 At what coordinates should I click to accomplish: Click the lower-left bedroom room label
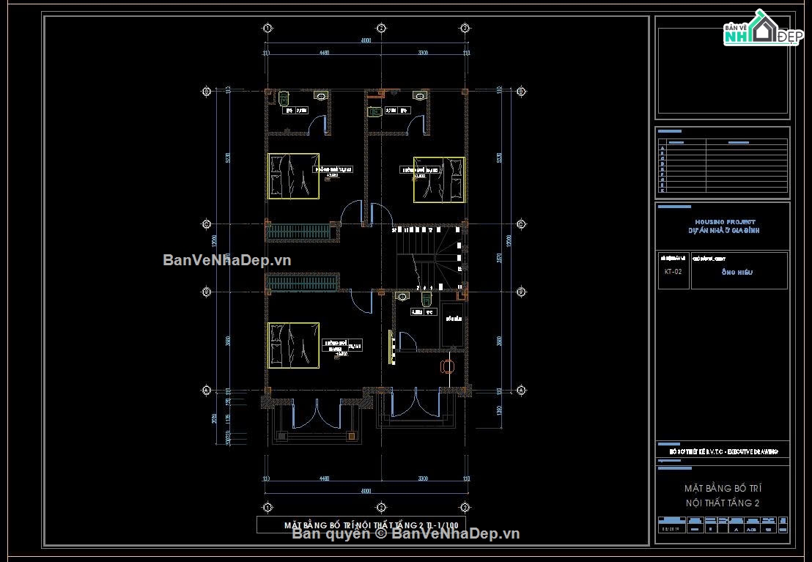pos(342,347)
